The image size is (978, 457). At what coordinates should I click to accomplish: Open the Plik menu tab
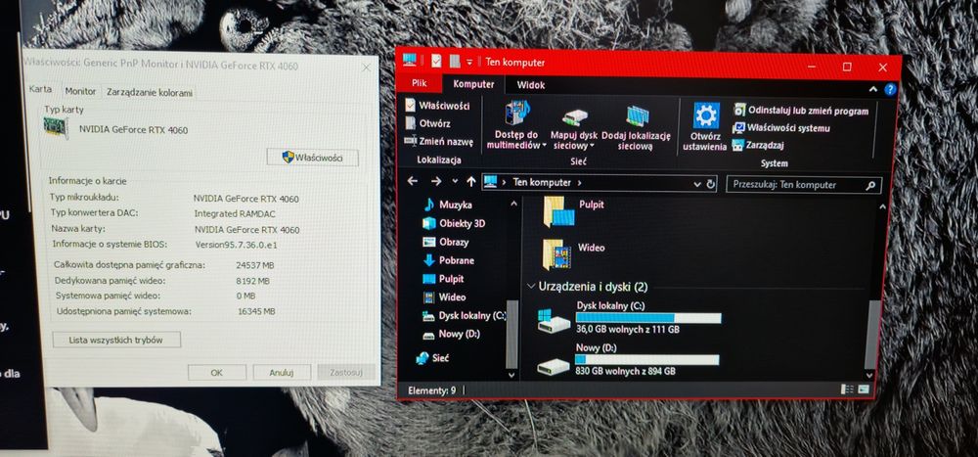click(420, 83)
